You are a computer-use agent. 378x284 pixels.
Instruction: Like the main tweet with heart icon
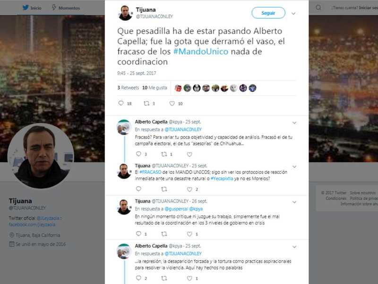pos(172,104)
